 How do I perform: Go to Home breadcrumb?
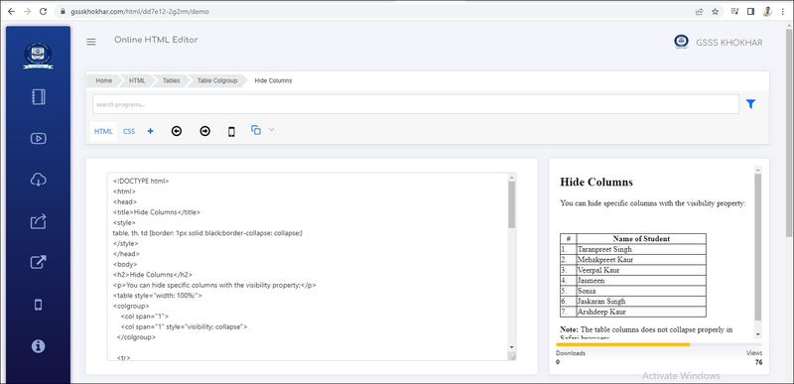tap(104, 80)
